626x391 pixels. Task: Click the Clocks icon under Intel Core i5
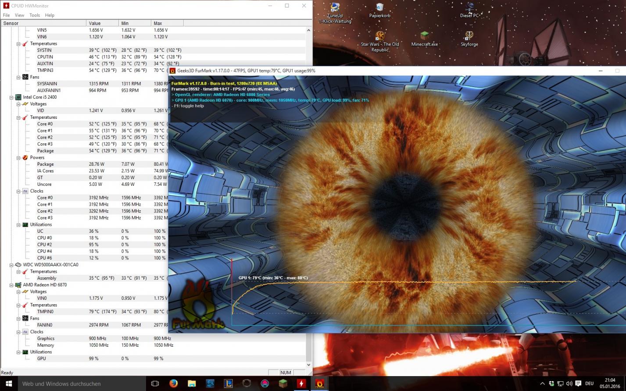point(25,191)
